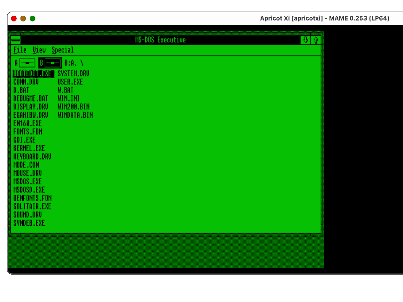Image resolution: width=403 pixels, height=302 pixels.
Task: Open the View menu
Action: (x=39, y=50)
